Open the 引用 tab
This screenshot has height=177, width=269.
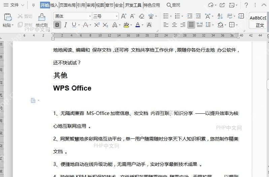tap(81, 5)
